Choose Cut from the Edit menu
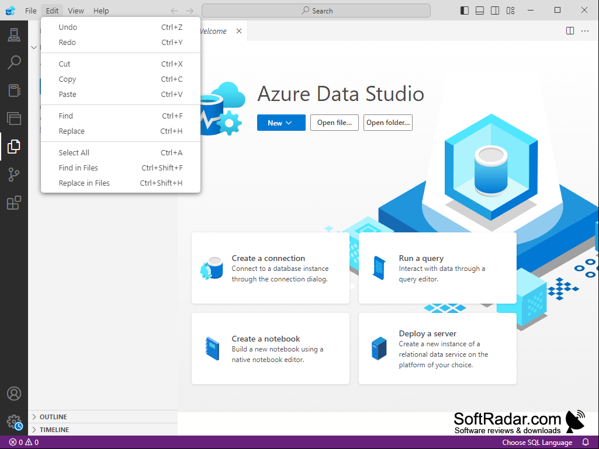This screenshot has width=599, height=449. pos(120,64)
